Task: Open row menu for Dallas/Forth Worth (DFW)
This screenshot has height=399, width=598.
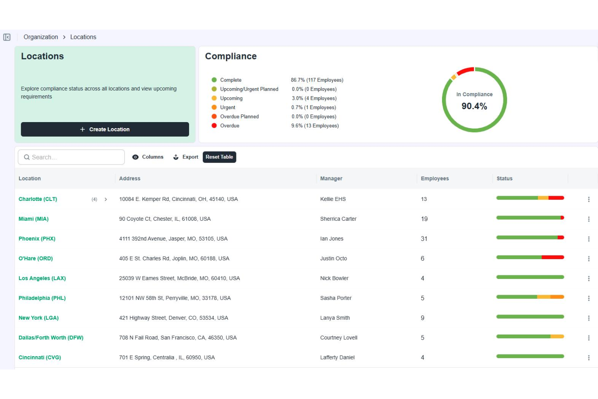Action: [x=589, y=338]
